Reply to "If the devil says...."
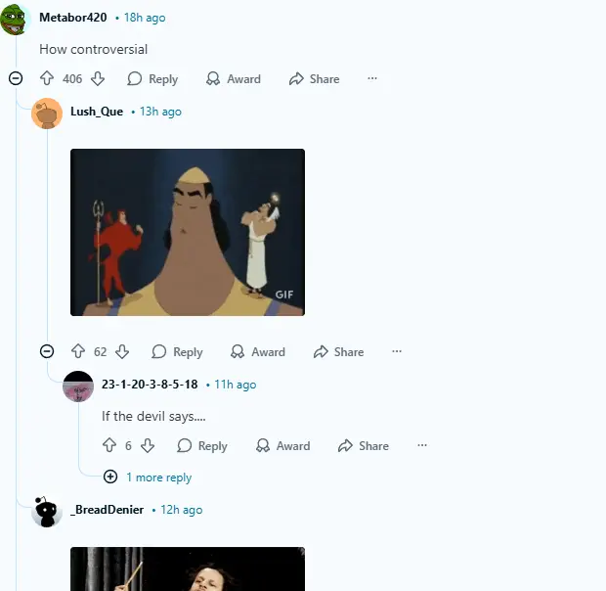 click(x=202, y=445)
